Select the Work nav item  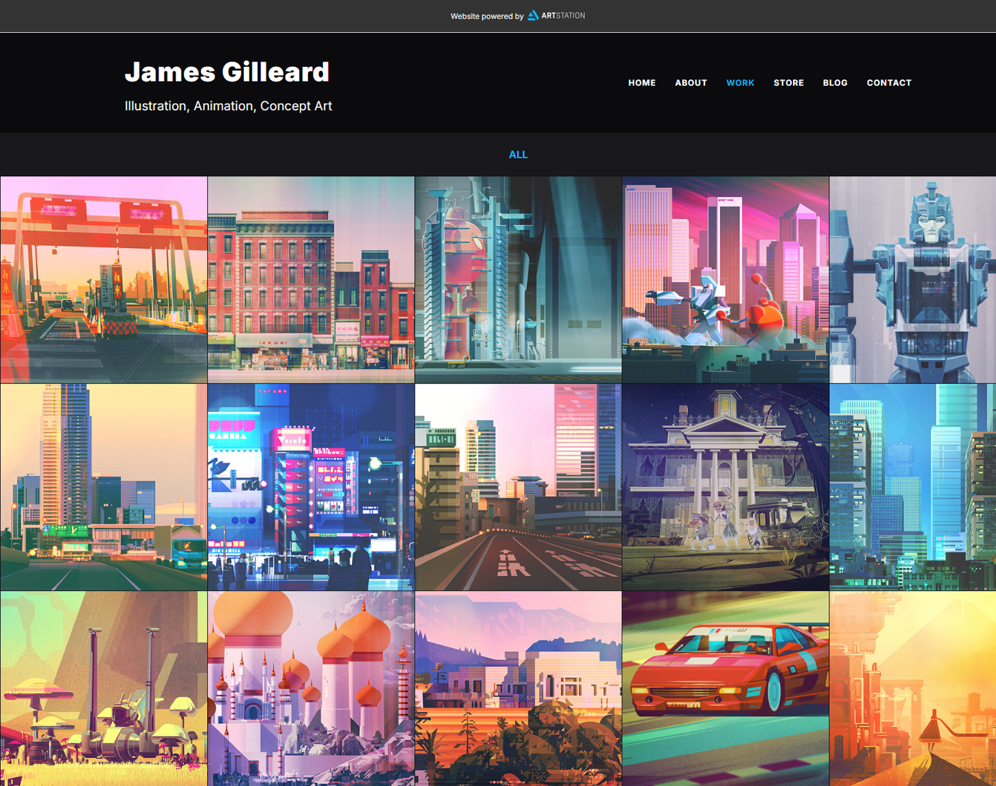coord(740,83)
